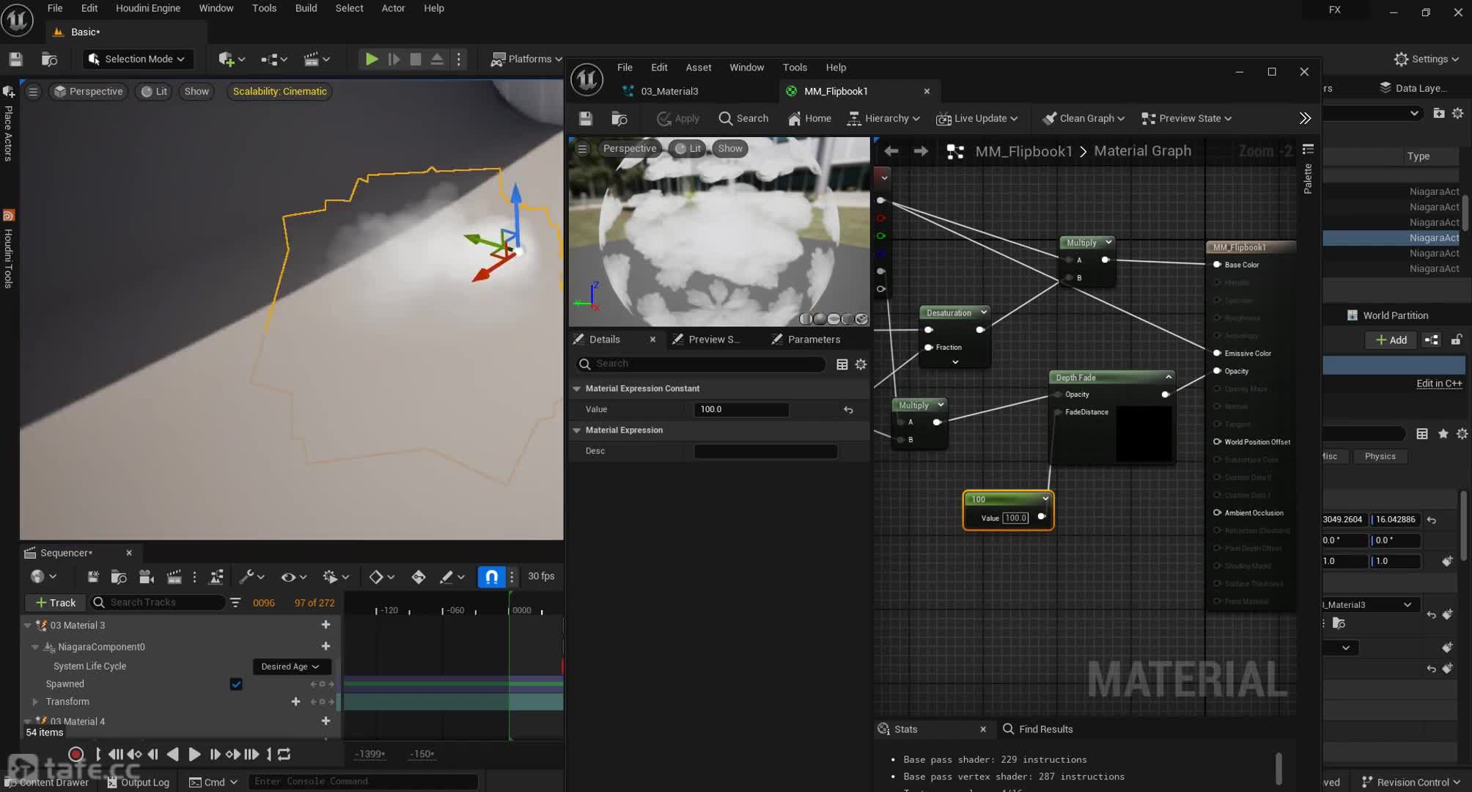Click the Search Tracks field

coord(157,603)
